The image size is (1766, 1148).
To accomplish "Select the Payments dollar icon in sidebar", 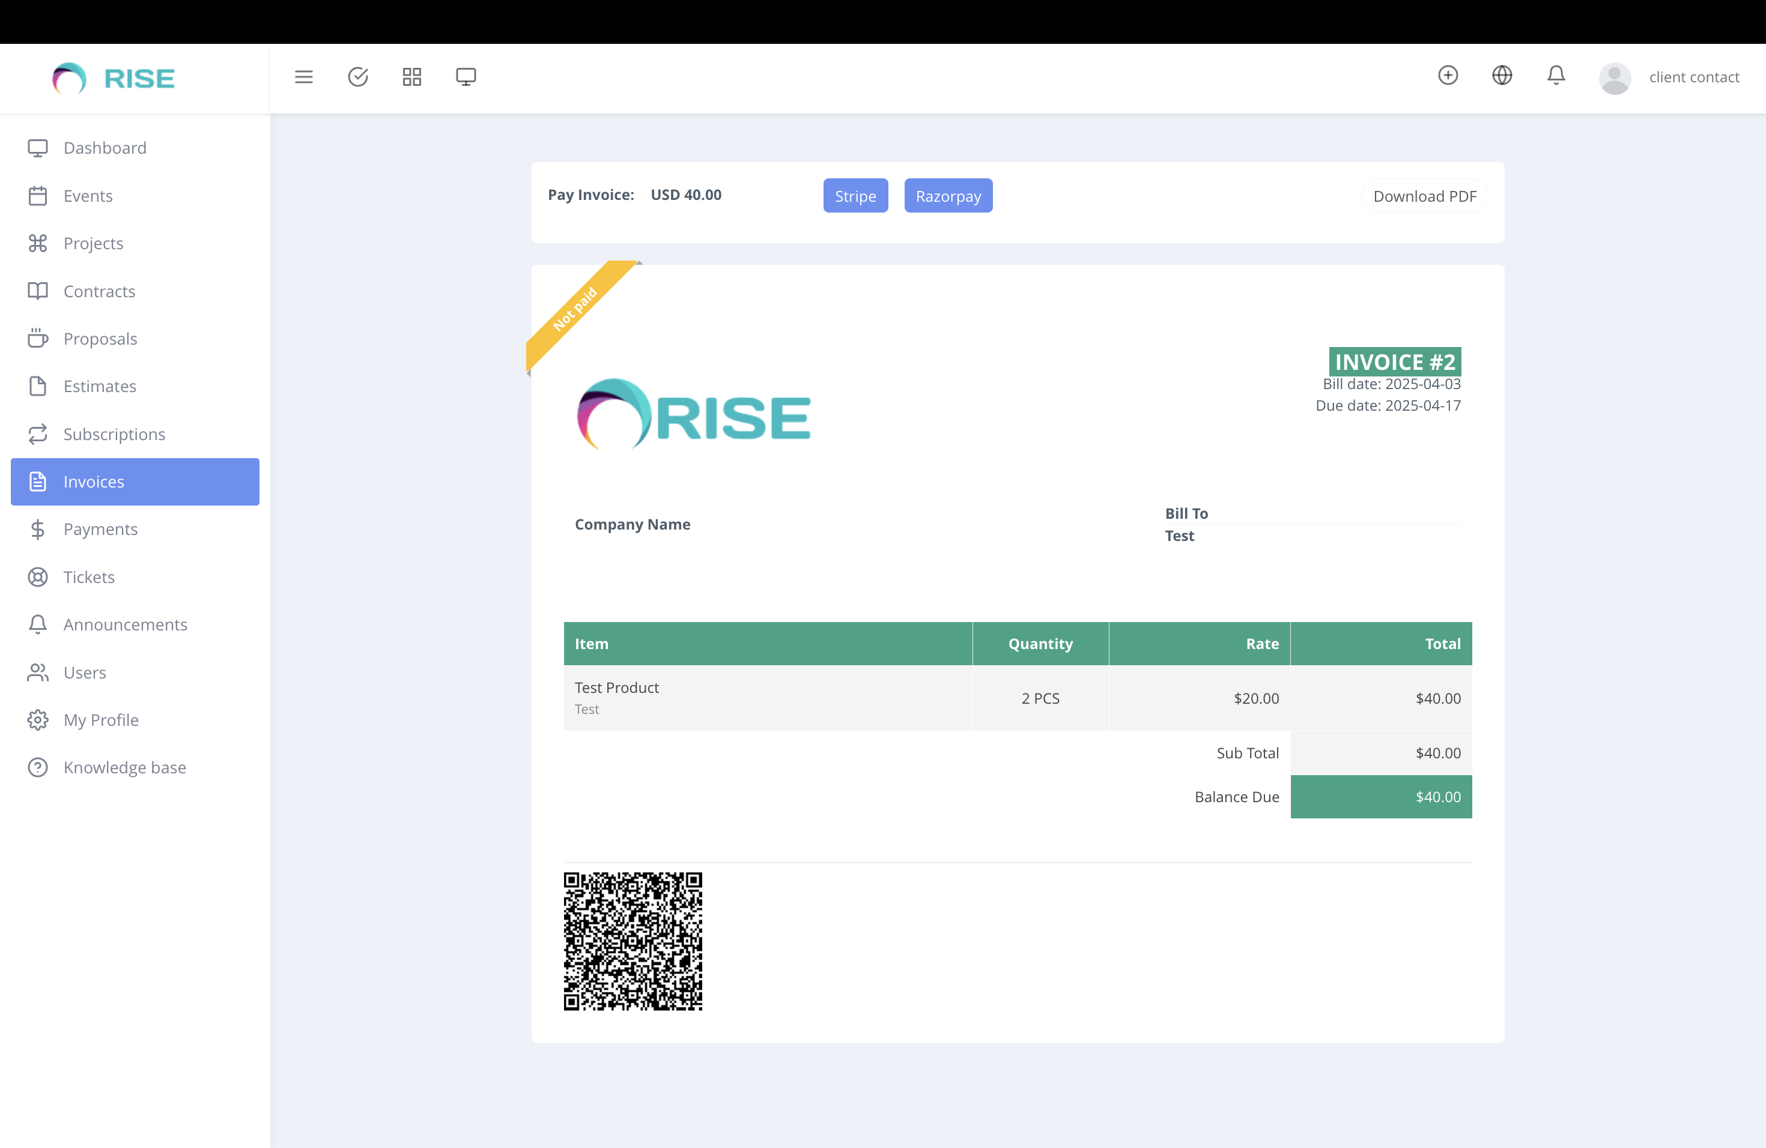I will (38, 529).
